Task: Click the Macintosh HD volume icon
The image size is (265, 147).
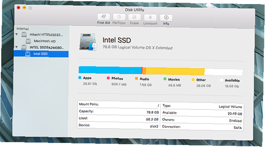Action: tap(28, 41)
